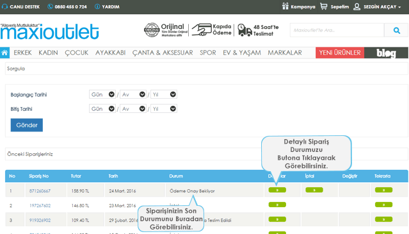The image size is (409, 234).
Task: Click the search magnifier icon
Action: [397, 30]
